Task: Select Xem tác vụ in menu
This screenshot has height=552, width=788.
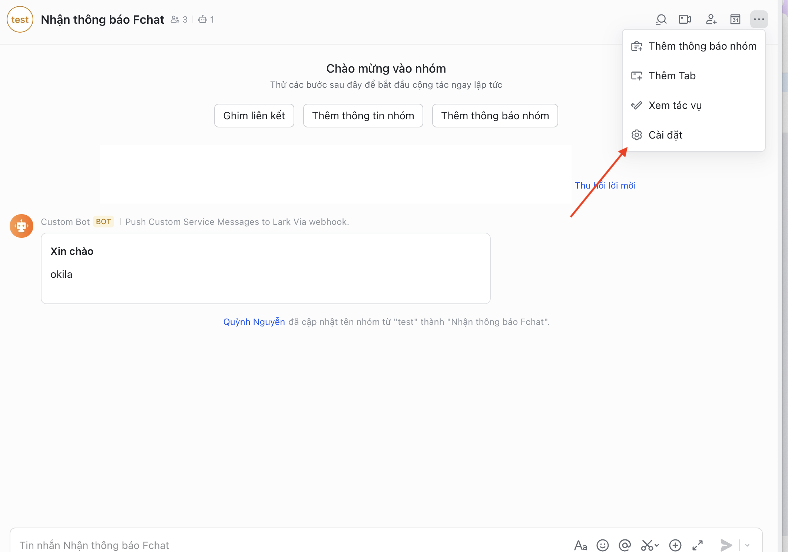Action: click(x=675, y=105)
